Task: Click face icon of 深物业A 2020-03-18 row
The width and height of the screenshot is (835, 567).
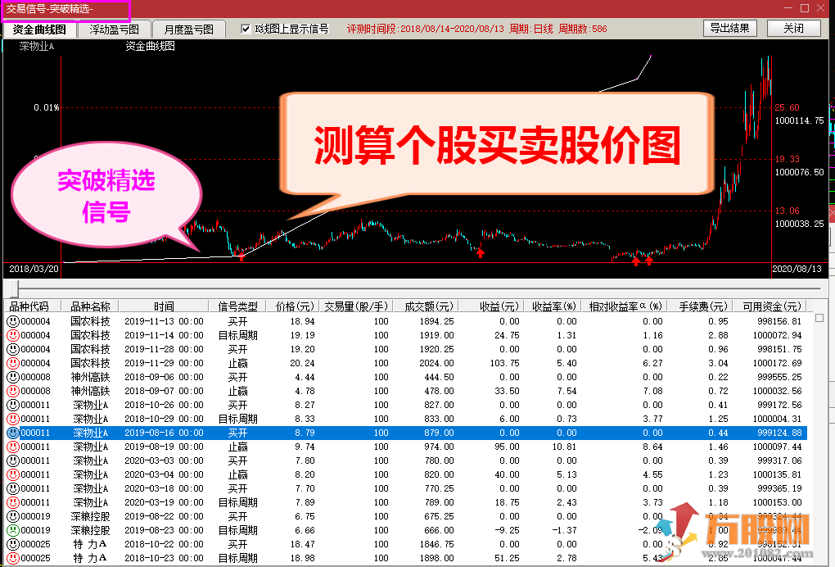Action: click(x=13, y=488)
